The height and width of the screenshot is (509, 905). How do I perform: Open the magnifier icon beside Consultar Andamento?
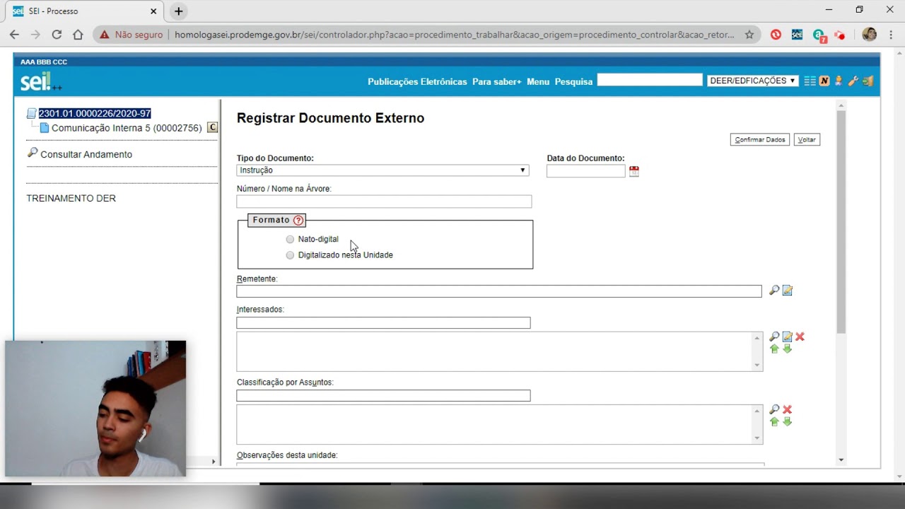[32, 153]
